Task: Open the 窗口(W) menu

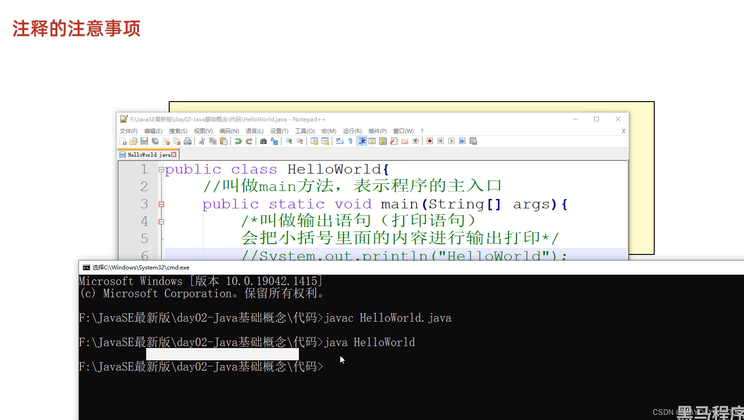Action: (x=404, y=131)
